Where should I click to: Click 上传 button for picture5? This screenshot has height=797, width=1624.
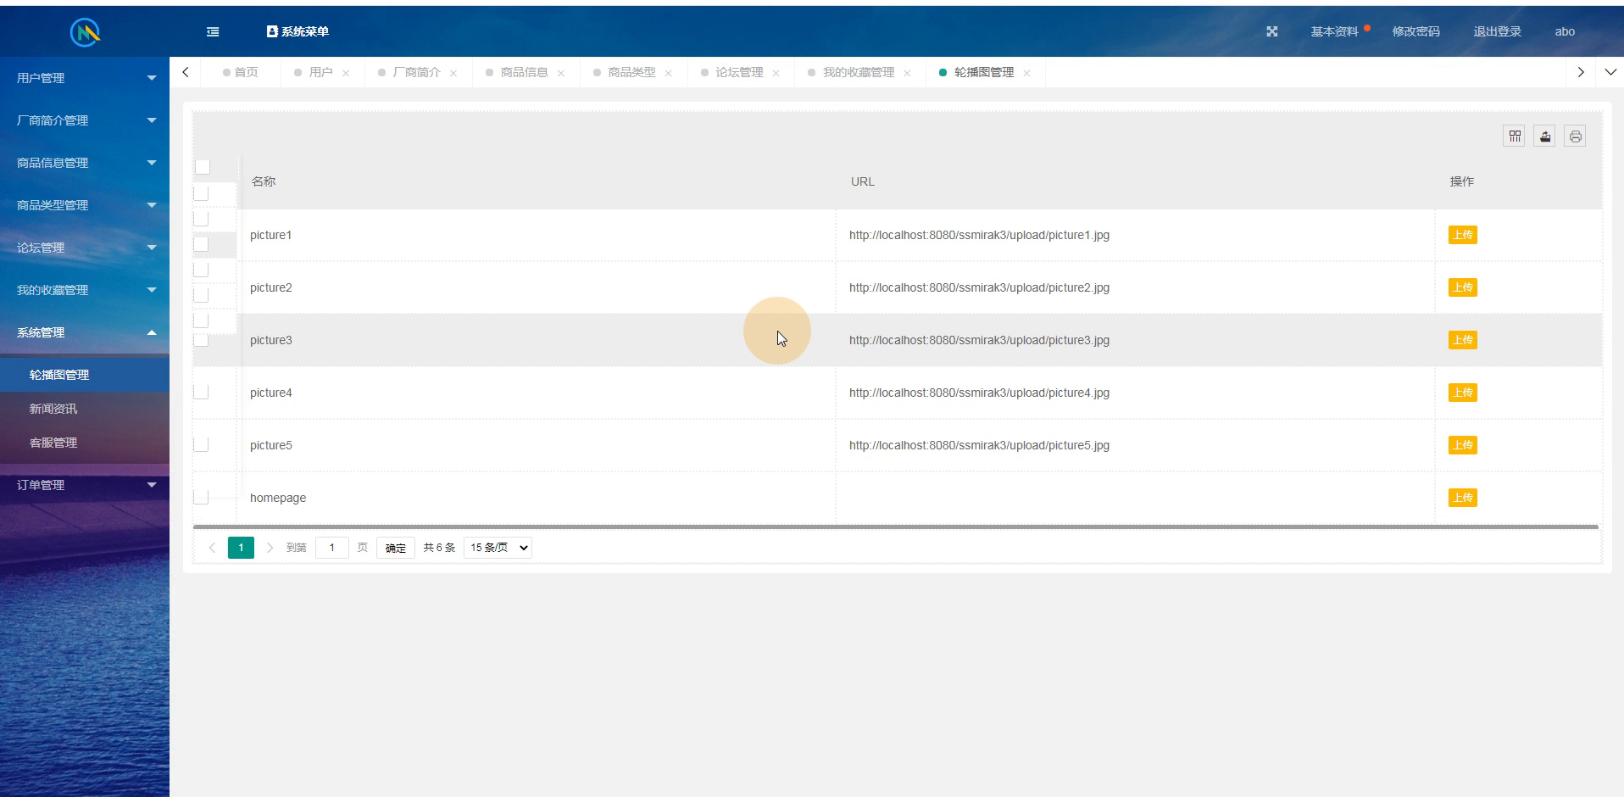(1462, 445)
